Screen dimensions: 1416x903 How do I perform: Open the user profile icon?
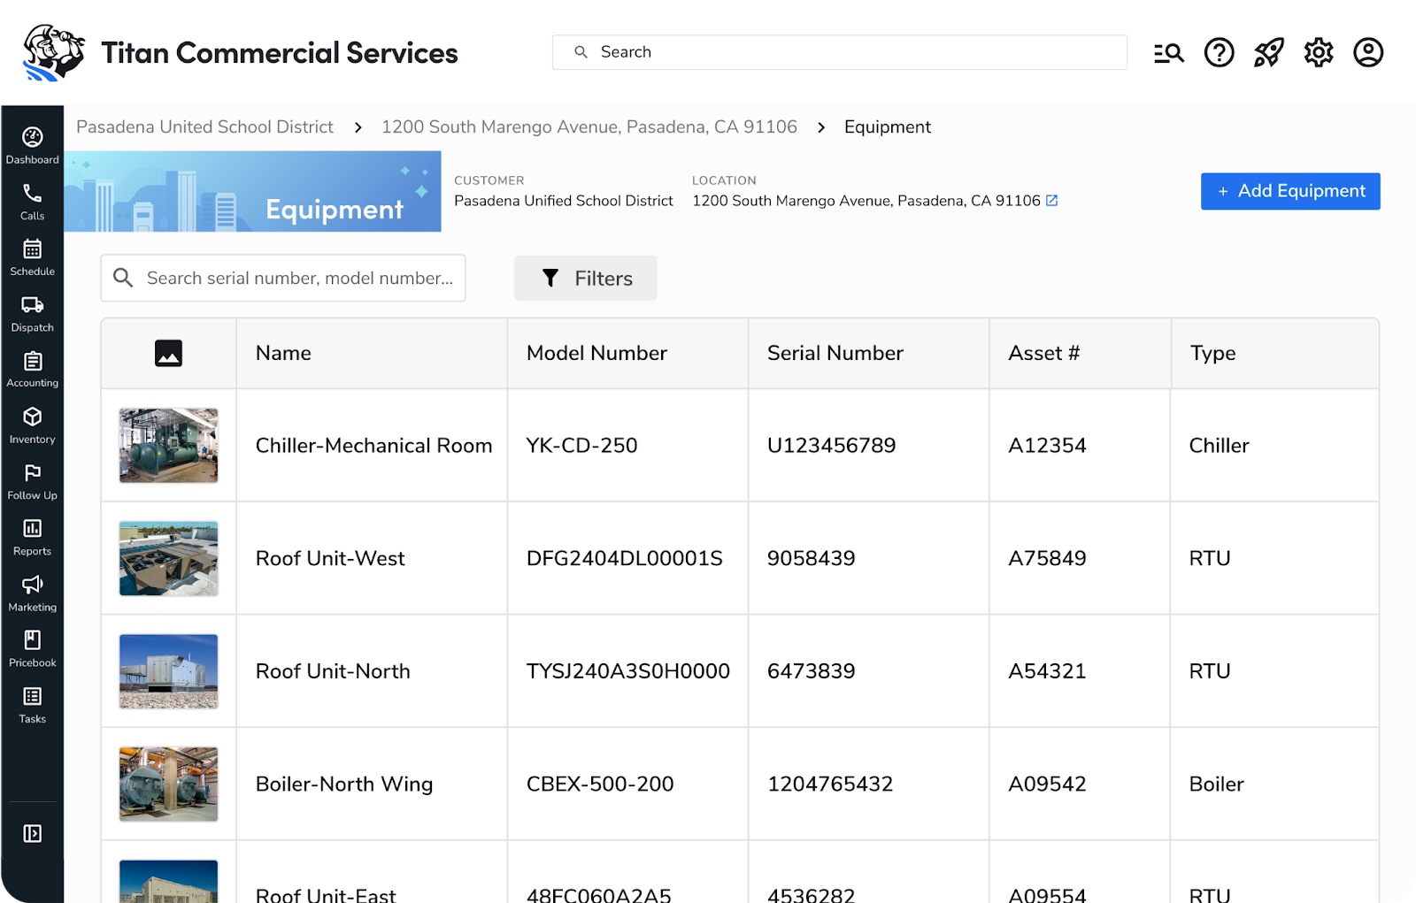(1368, 53)
